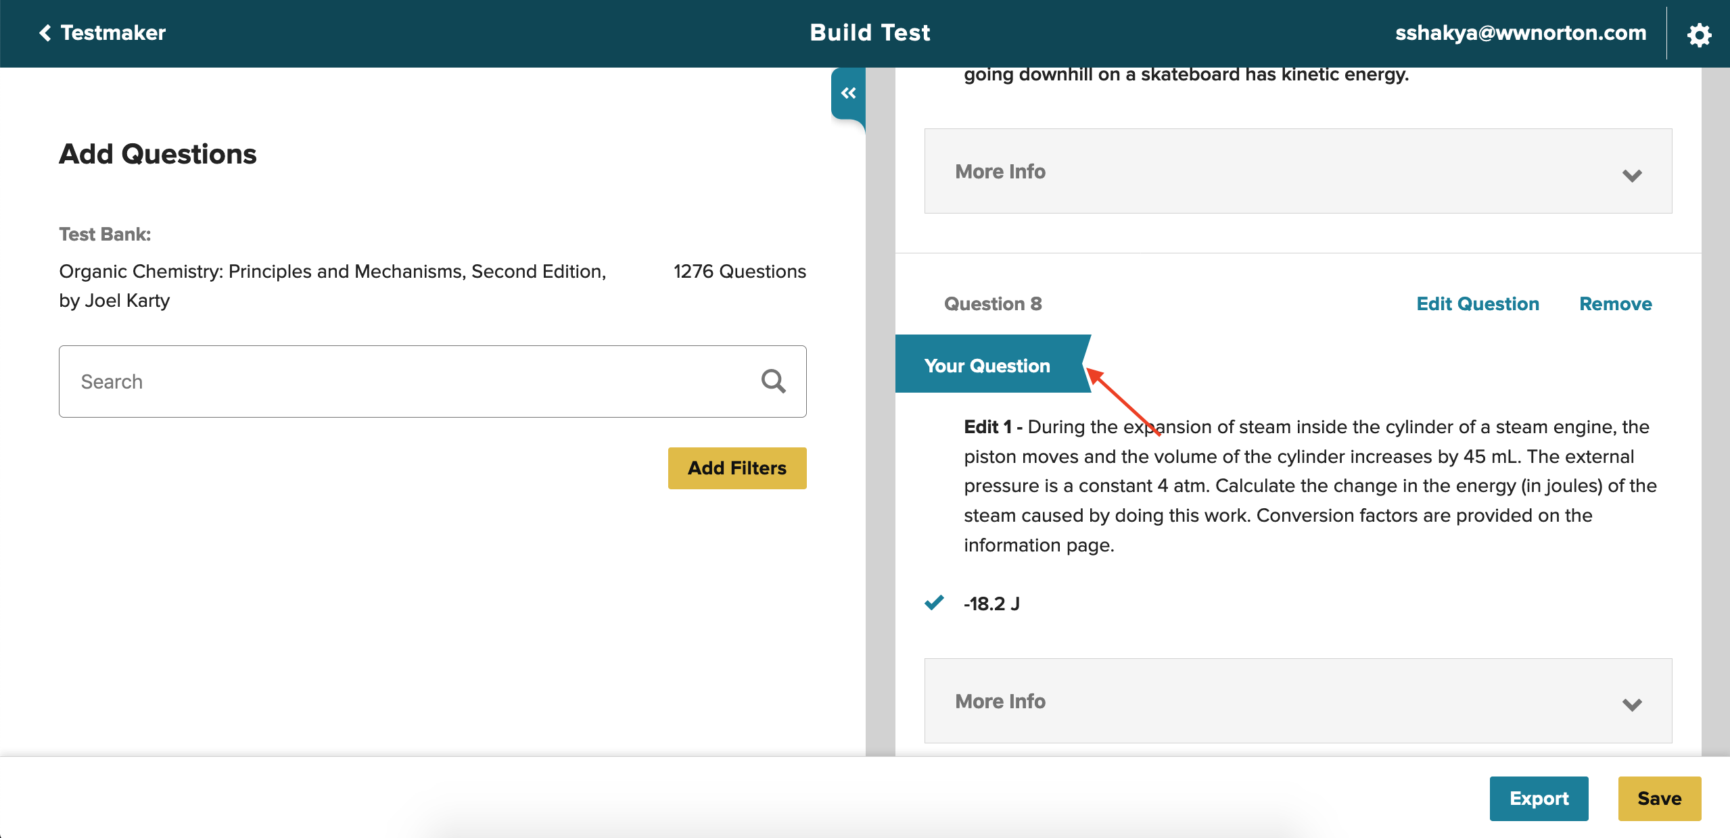
Task: Expand the Question 8 More Info chevron
Action: [x=1631, y=704]
